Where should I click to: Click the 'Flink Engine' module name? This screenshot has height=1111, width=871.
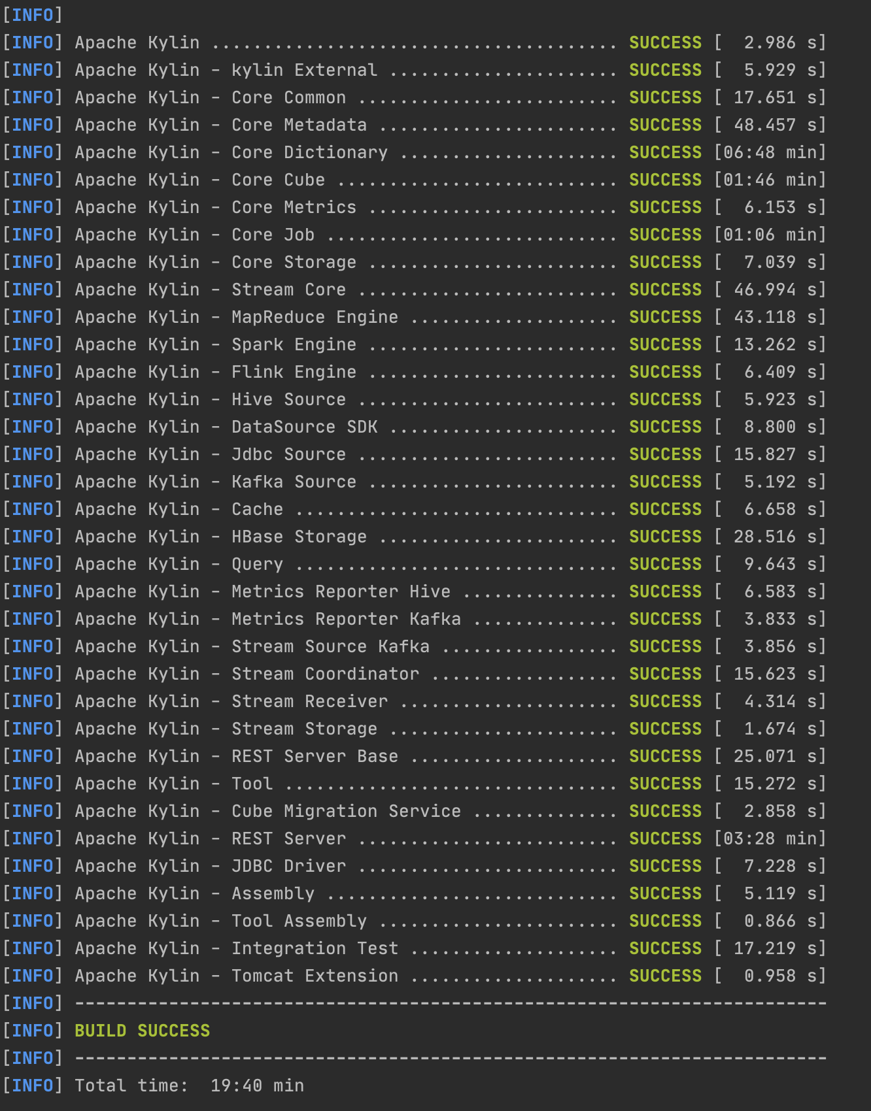point(294,372)
